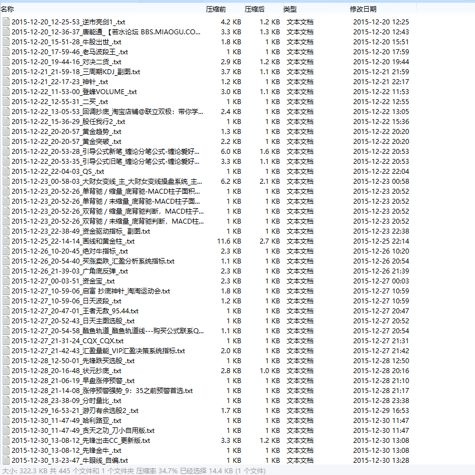Viewport: 475px width, 475px height.
Task: Click file icon for 牛股出世 txt
Action: 6,42
